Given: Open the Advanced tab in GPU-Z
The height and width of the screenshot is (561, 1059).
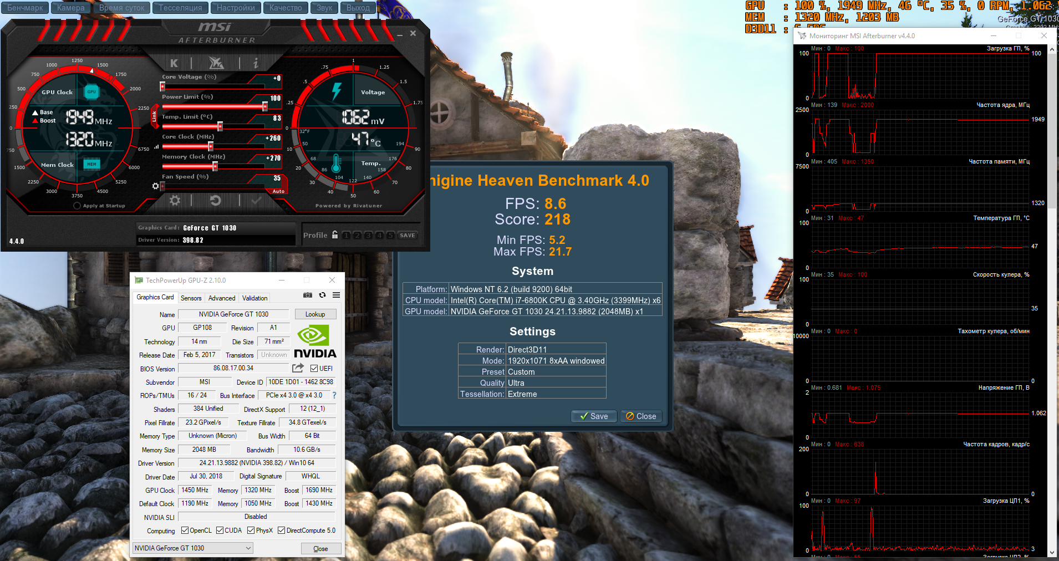Looking at the screenshot, I should 222,298.
